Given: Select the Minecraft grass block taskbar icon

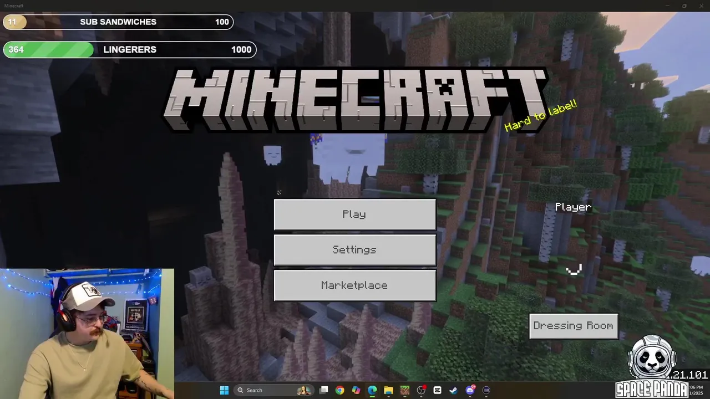Looking at the screenshot, I should tap(405, 390).
